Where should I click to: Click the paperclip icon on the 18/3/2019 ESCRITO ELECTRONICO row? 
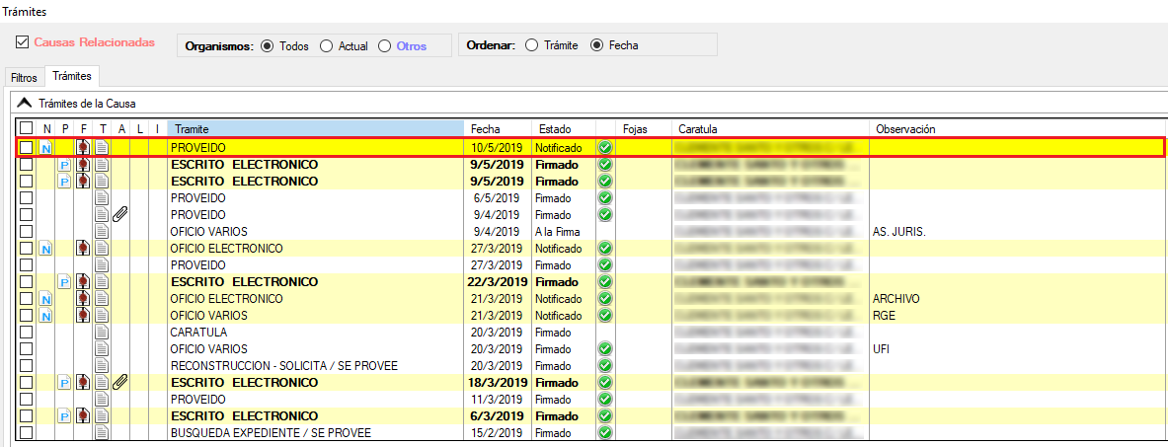[x=120, y=382]
